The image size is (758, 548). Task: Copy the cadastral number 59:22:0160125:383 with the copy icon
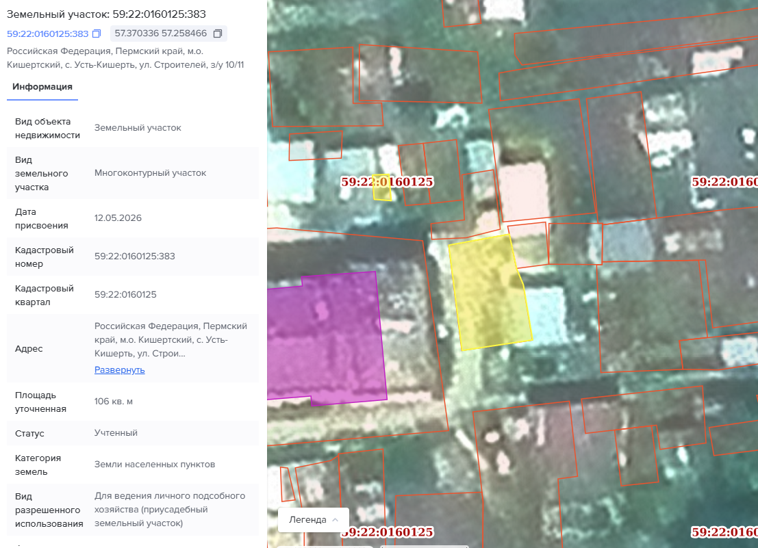click(97, 34)
